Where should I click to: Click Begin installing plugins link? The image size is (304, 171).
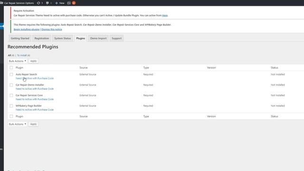(x=27, y=29)
